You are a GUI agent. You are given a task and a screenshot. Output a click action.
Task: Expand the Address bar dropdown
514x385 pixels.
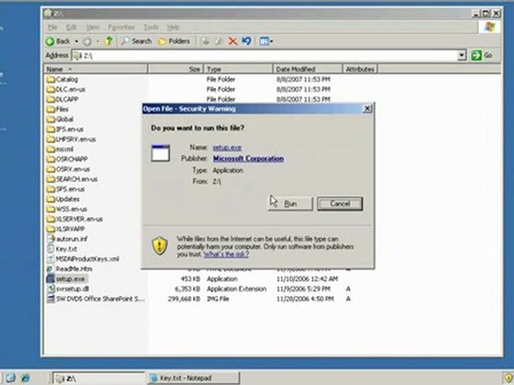coord(462,55)
